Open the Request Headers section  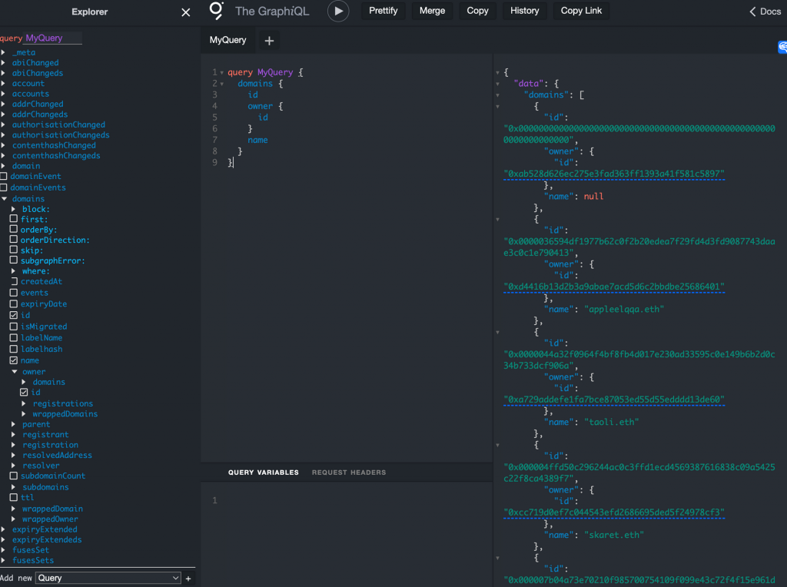point(349,473)
